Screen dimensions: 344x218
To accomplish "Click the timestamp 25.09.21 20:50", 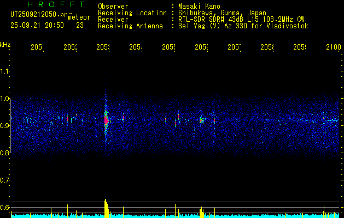I will pos(37,26).
